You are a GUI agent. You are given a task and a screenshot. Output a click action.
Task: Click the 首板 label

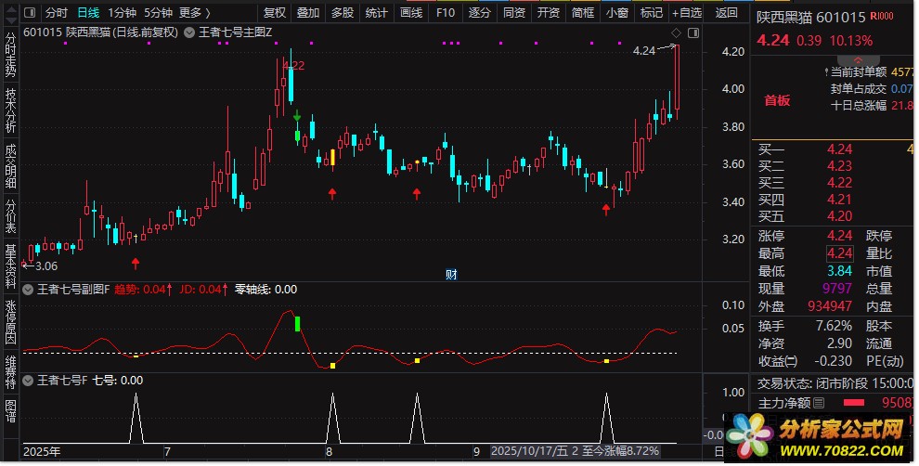[777, 100]
